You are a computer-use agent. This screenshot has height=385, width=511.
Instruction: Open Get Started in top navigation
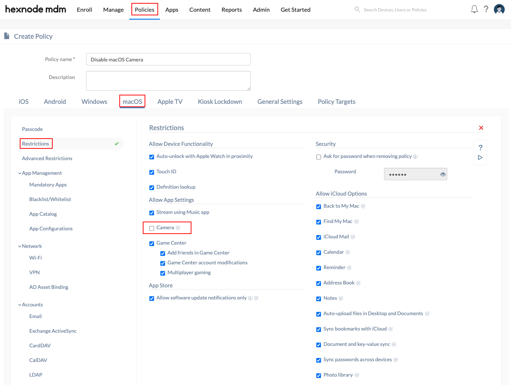[x=295, y=10]
